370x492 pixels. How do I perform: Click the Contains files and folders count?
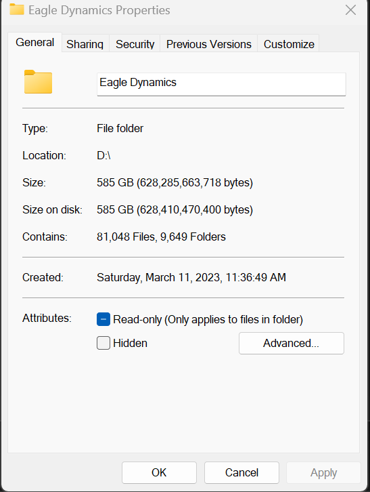click(x=161, y=237)
